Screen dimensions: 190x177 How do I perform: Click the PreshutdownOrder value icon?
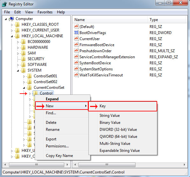point(76,51)
